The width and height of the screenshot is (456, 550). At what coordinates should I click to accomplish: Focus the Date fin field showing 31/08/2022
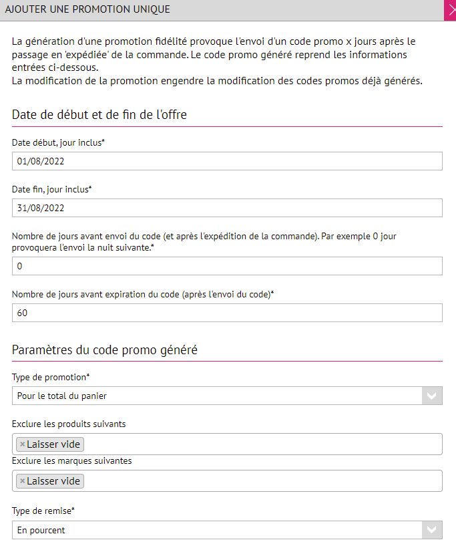click(x=227, y=208)
